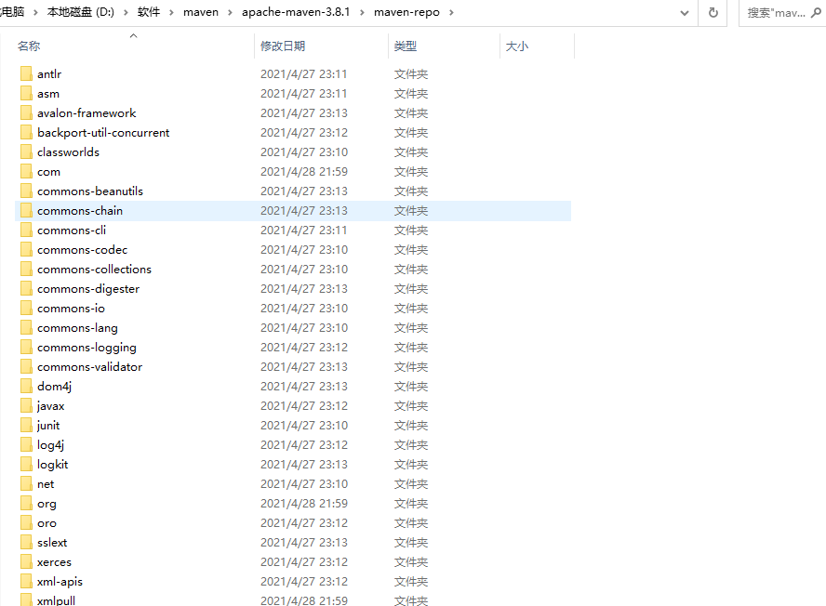
Task: Click the commons-lang folder icon
Action: (x=26, y=327)
